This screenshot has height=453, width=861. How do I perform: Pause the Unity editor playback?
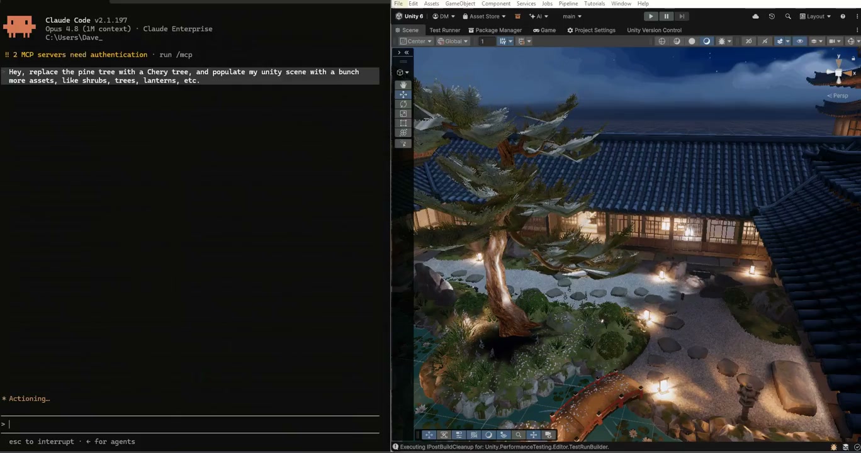coord(666,16)
